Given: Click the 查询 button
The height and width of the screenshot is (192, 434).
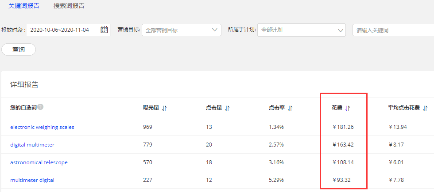Looking at the screenshot, I should (x=19, y=49).
